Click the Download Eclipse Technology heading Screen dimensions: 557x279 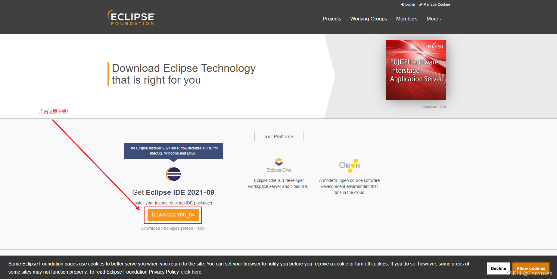[184, 74]
